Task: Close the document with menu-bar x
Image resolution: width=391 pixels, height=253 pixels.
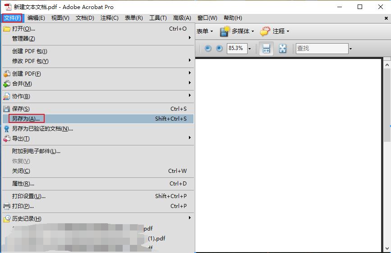Action: 386,18
